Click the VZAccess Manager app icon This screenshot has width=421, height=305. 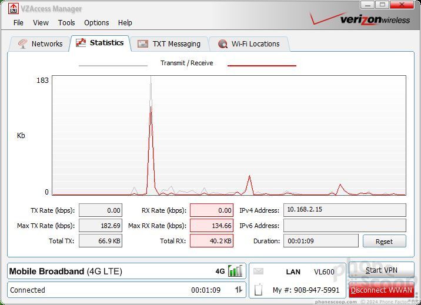[13, 9]
